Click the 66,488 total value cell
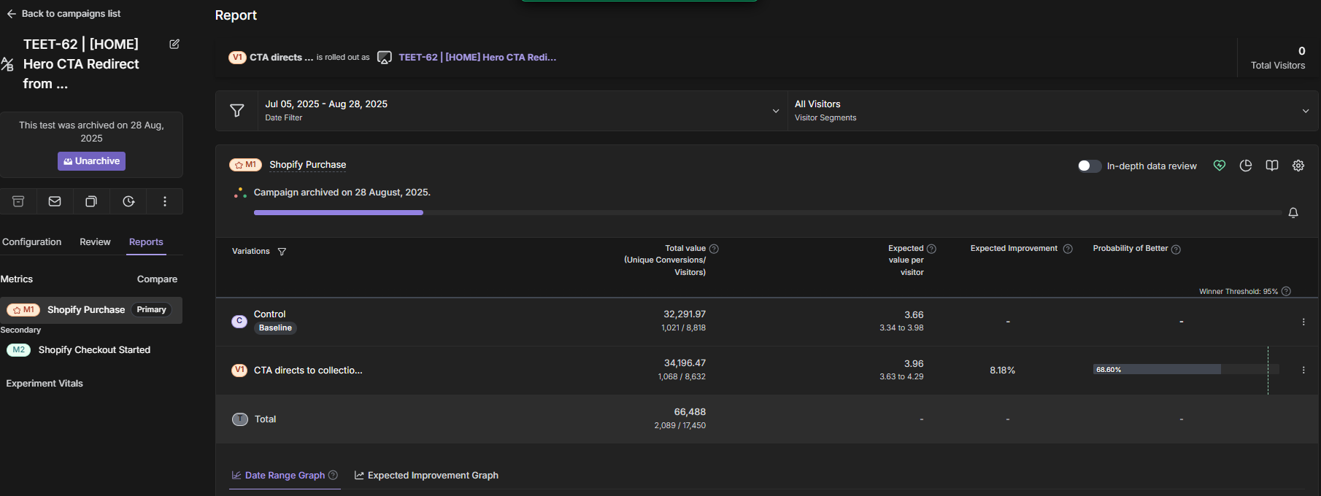The image size is (1321, 496). [x=690, y=412]
